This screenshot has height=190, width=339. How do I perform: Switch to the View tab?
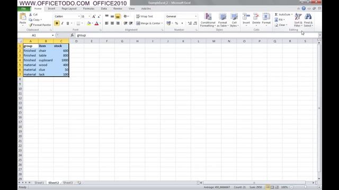[131, 8]
